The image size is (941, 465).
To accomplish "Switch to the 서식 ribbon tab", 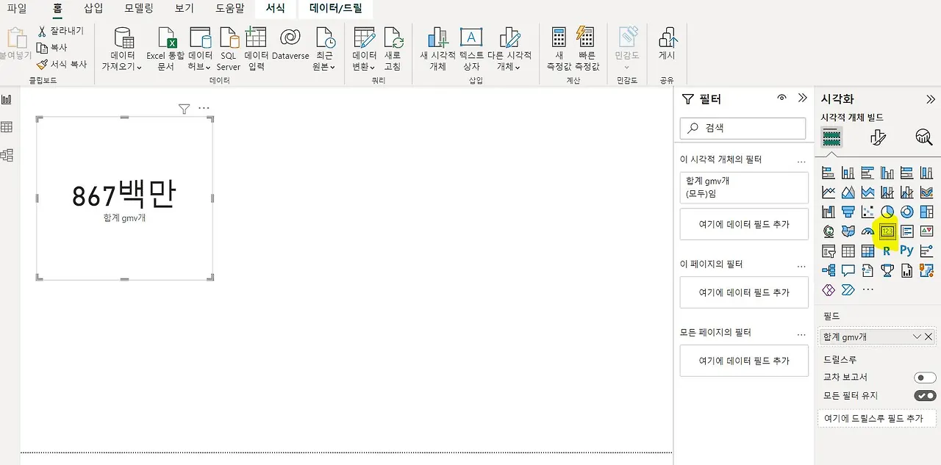I will (276, 9).
